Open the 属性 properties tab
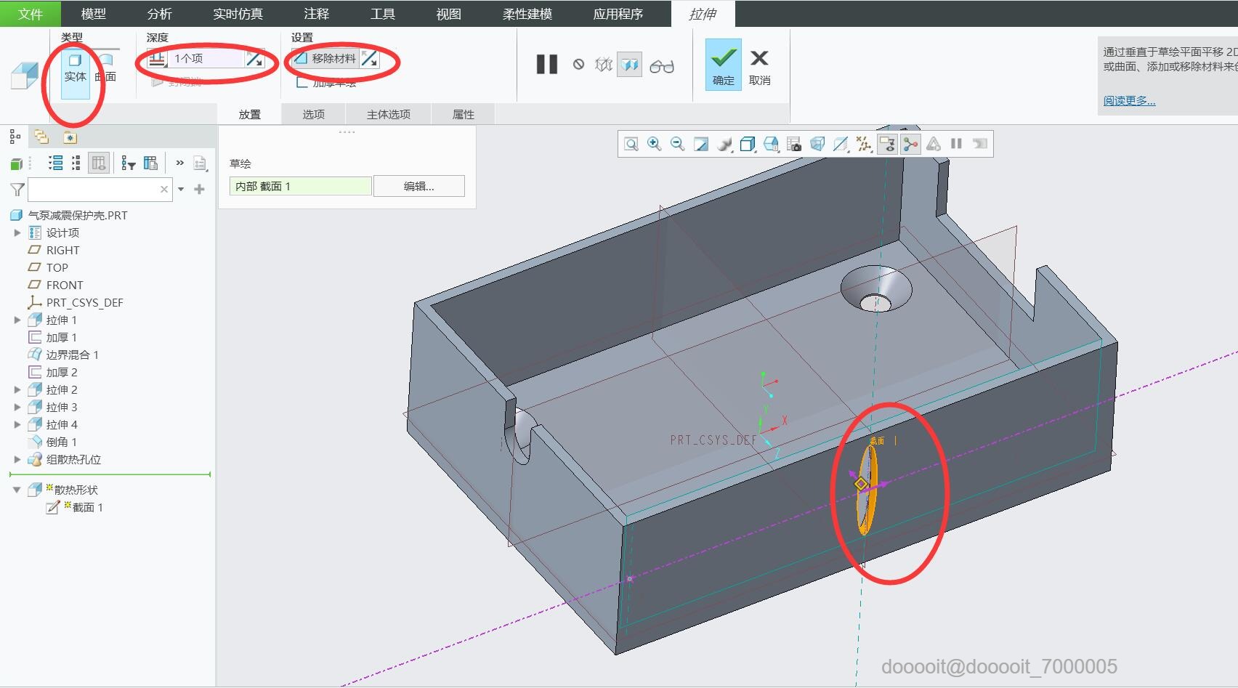This screenshot has width=1238, height=688. (x=464, y=114)
